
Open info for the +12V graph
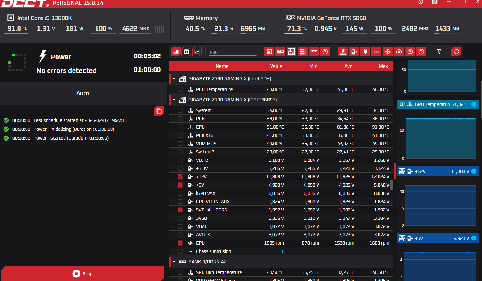[x=474, y=171]
